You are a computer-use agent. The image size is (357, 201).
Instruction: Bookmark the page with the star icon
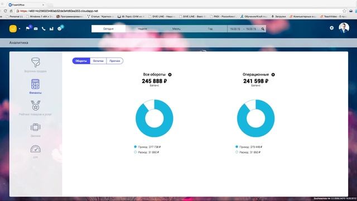pyautogui.click(x=344, y=11)
